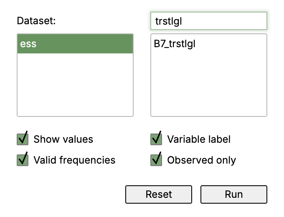Click the Run button
Screen dimensions: 284x217
point(234,194)
